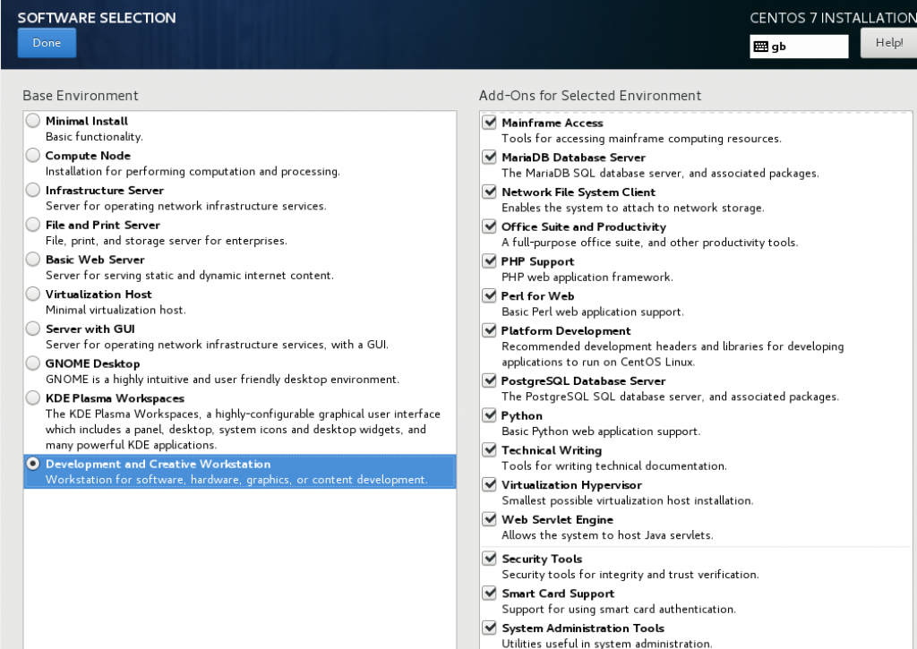917x649 pixels.
Task: Toggle Smart Card Support checkbox
Action: 490,593
